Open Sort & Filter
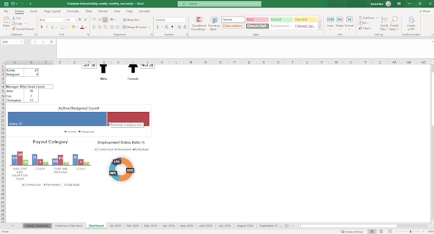 (384, 24)
